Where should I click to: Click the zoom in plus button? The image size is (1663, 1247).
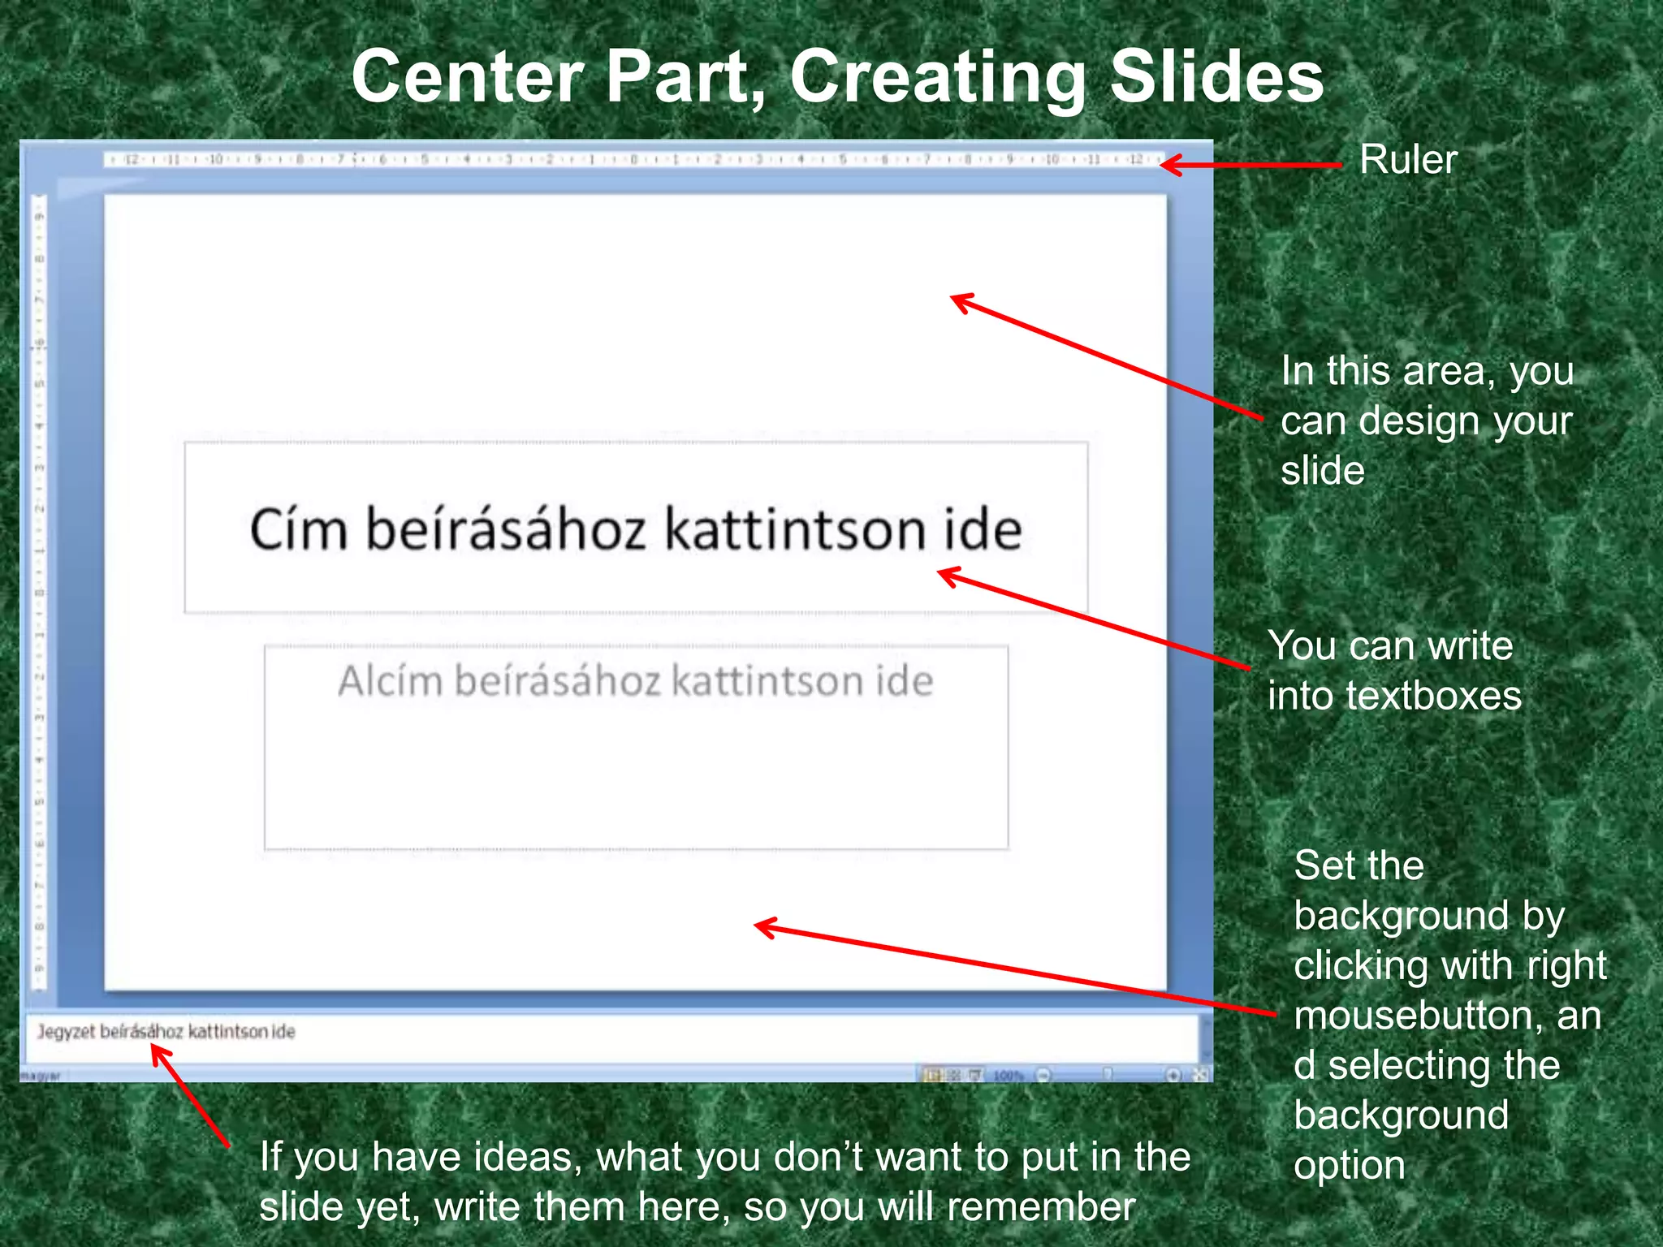(1173, 1075)
